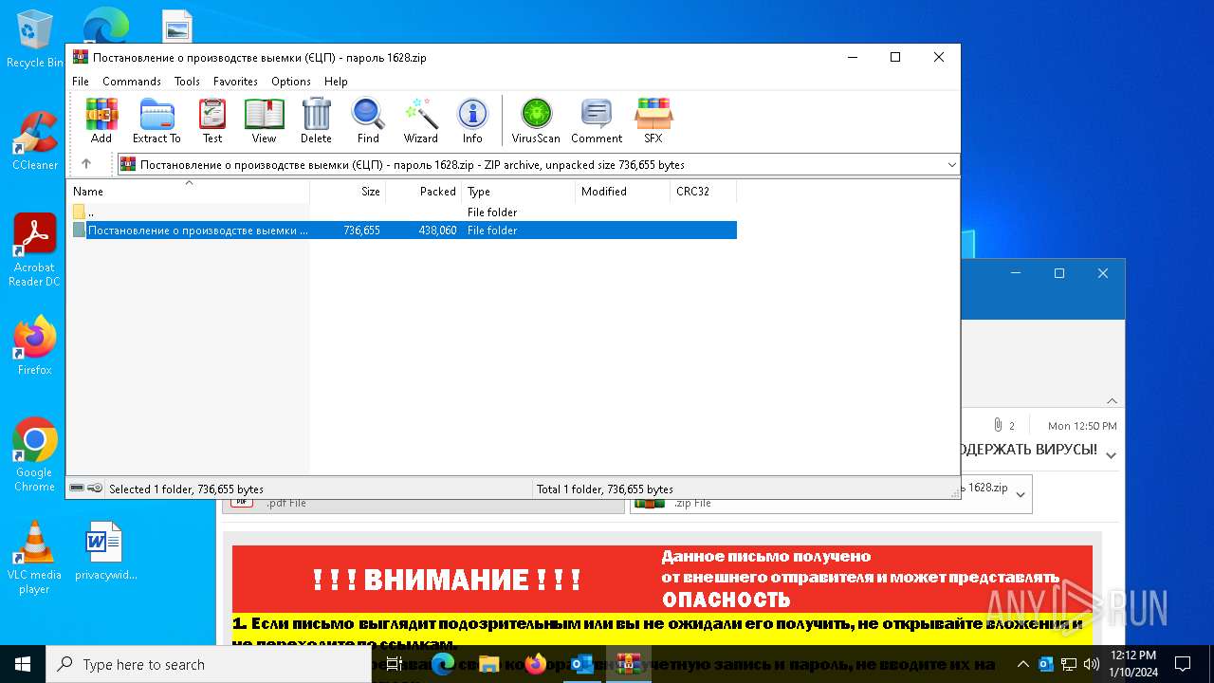Image resolution: width=1214 pixels, height=683 pixels.
Task: Sort by Name column header
Action: click(189, 191)
